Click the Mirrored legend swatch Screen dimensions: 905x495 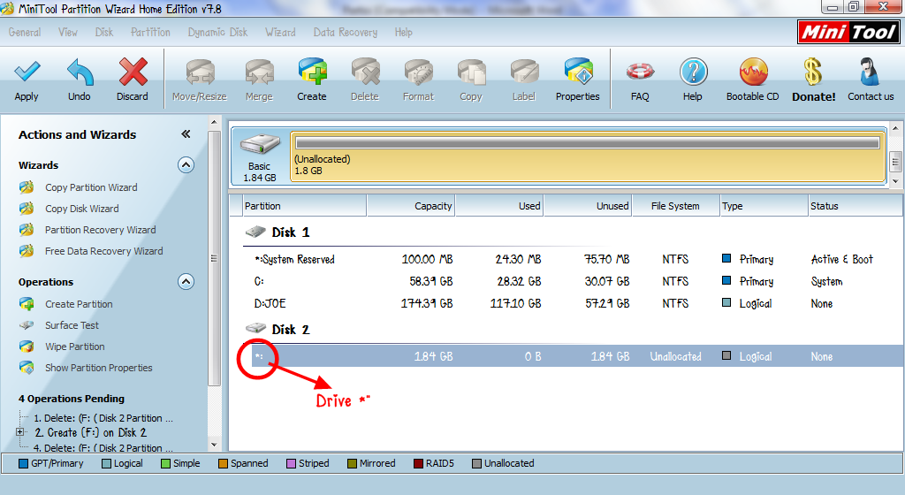tap(352, 463)
